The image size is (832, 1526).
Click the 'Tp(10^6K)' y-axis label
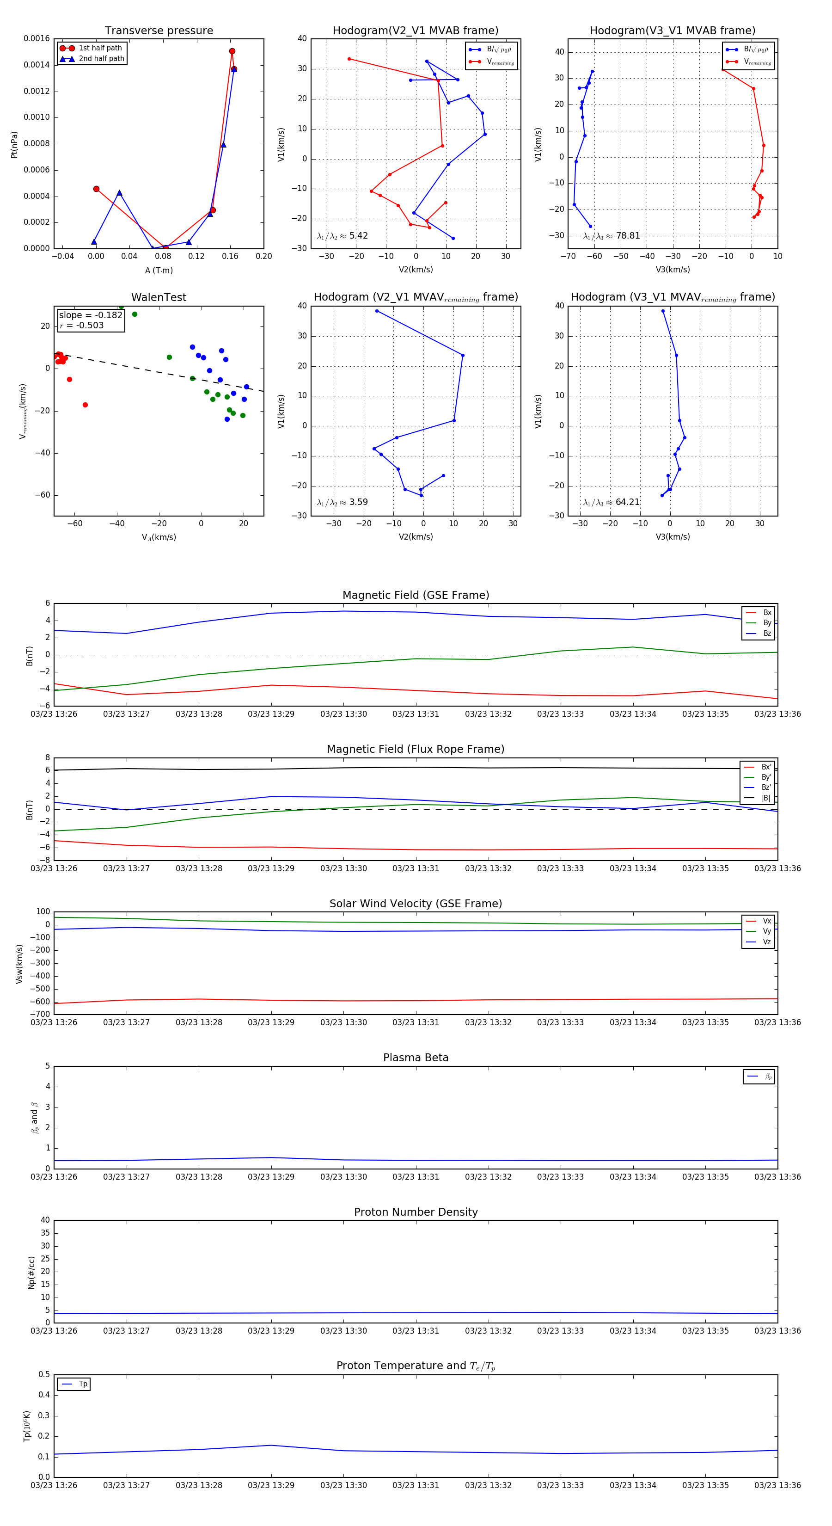[27, 1426]
